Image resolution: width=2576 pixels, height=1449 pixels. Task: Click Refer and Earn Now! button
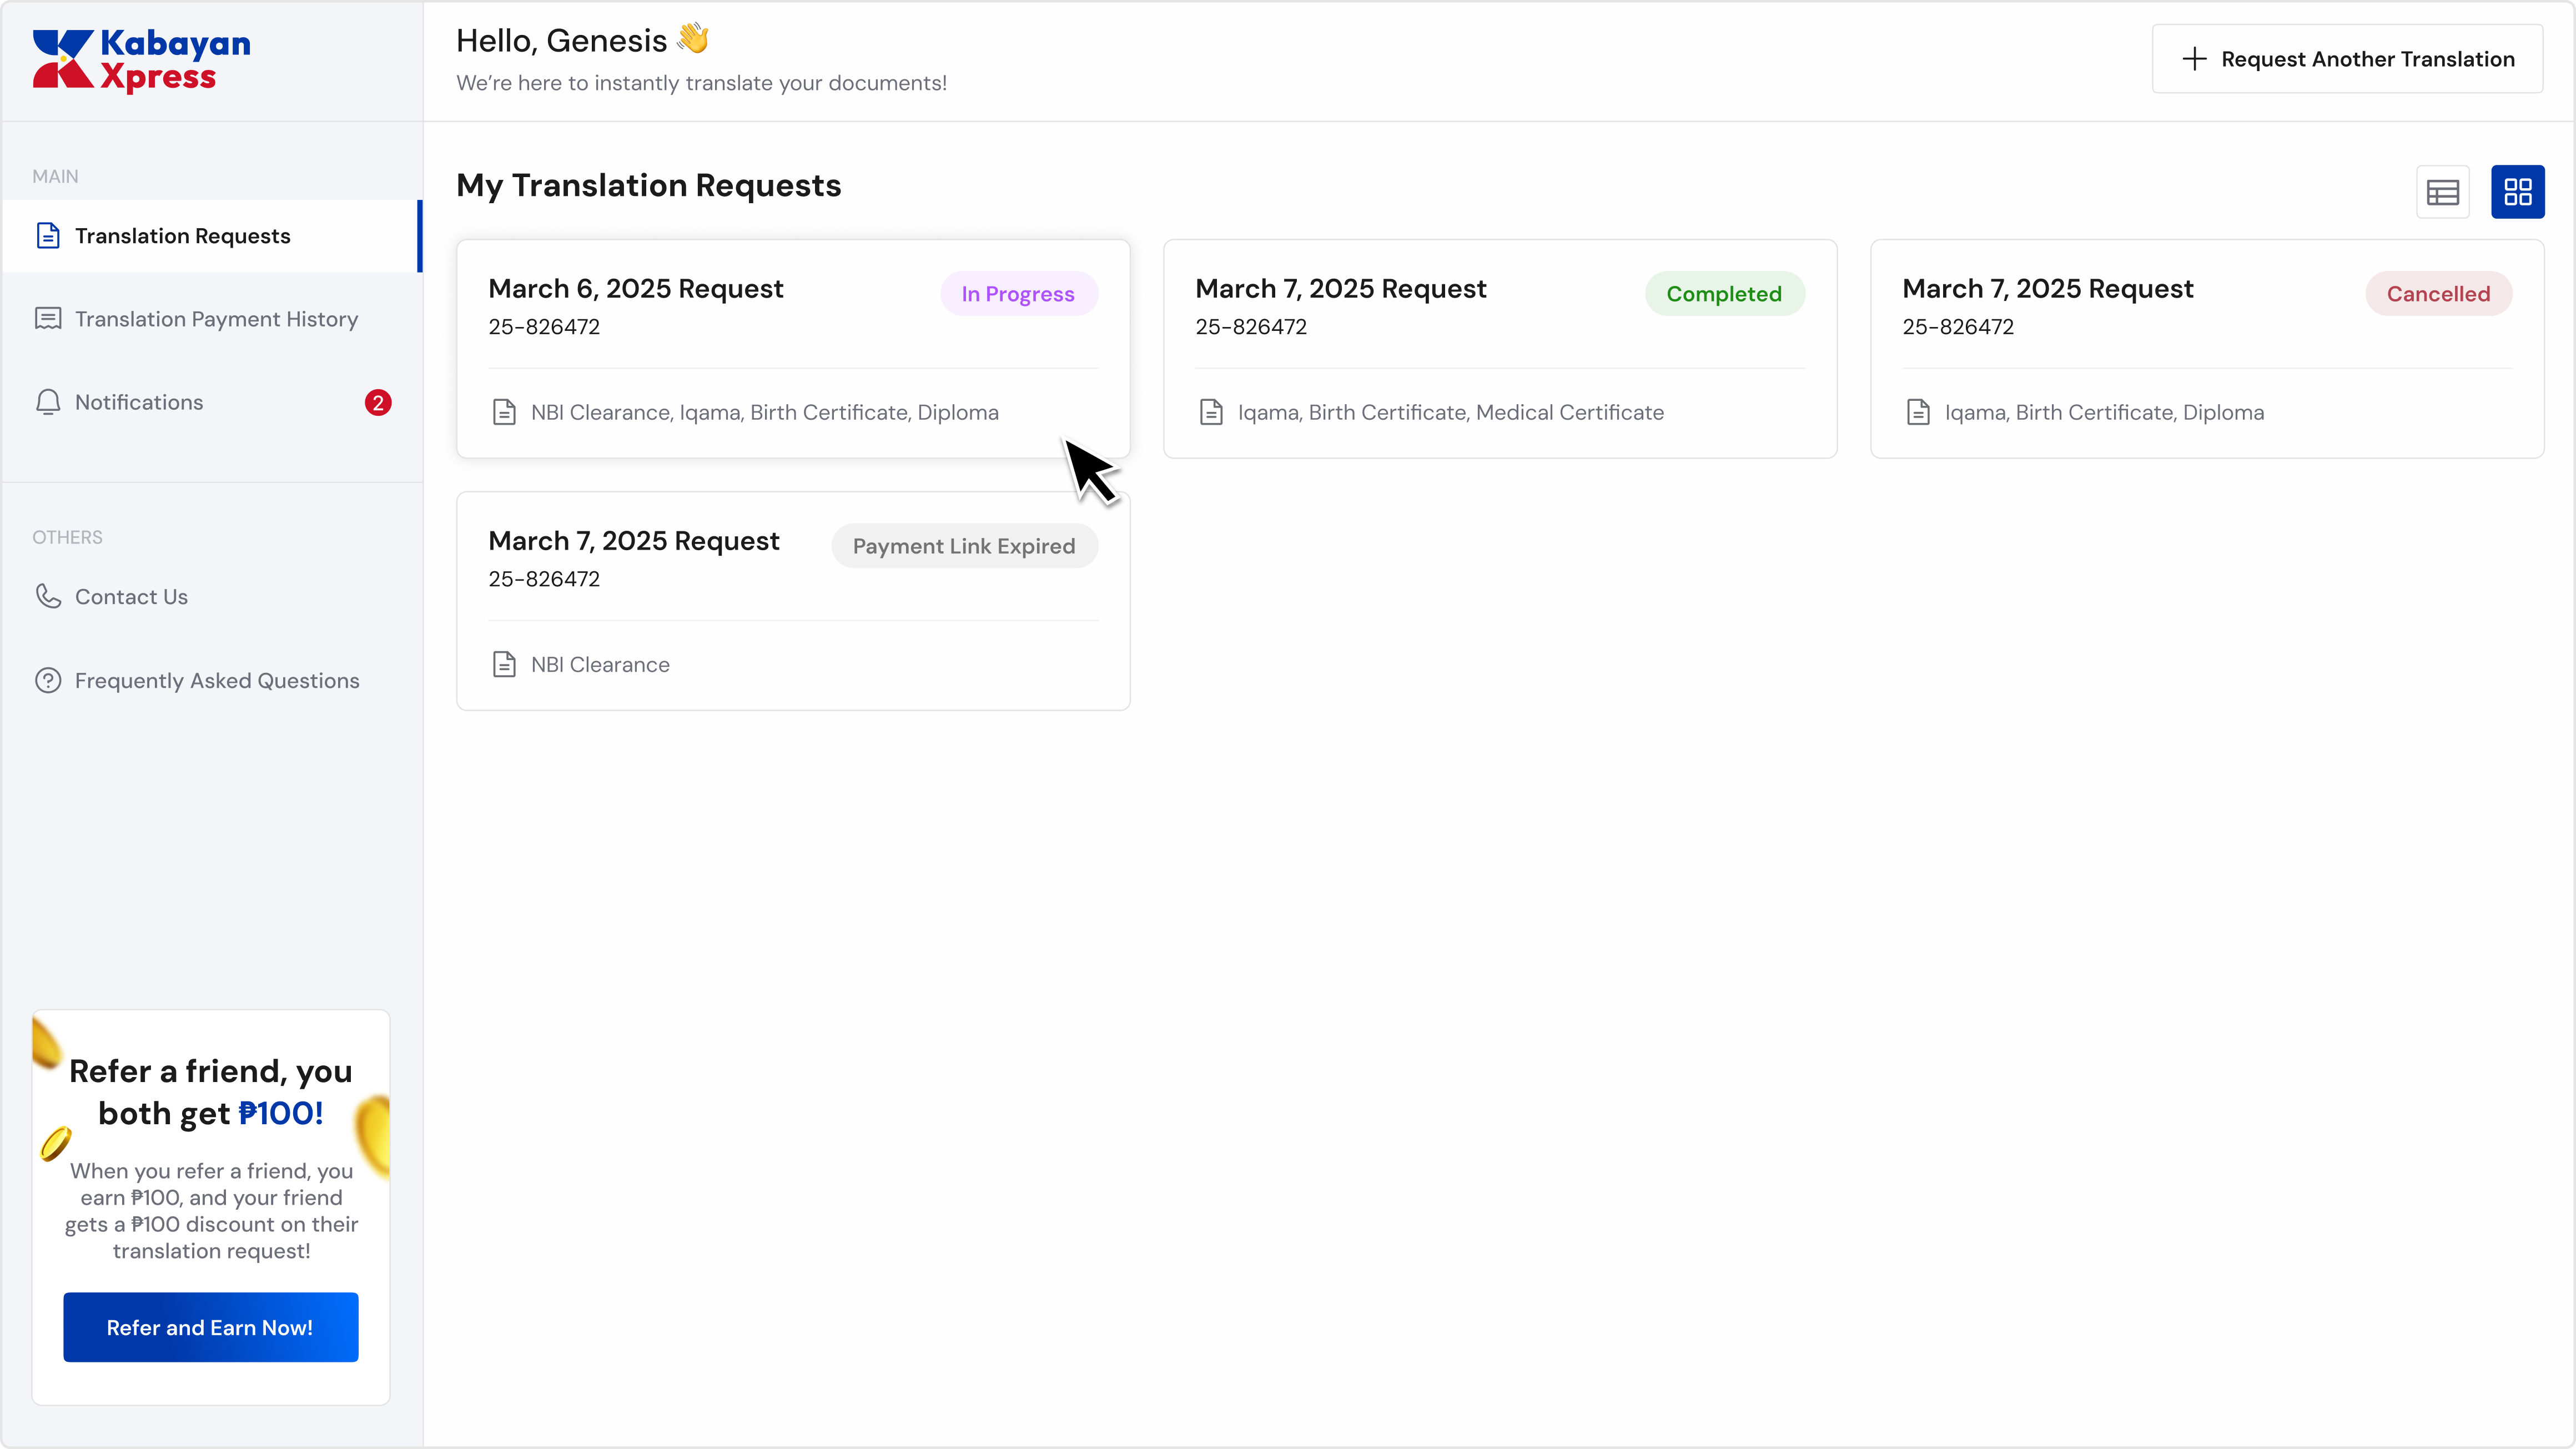[x=210, y=1327]
